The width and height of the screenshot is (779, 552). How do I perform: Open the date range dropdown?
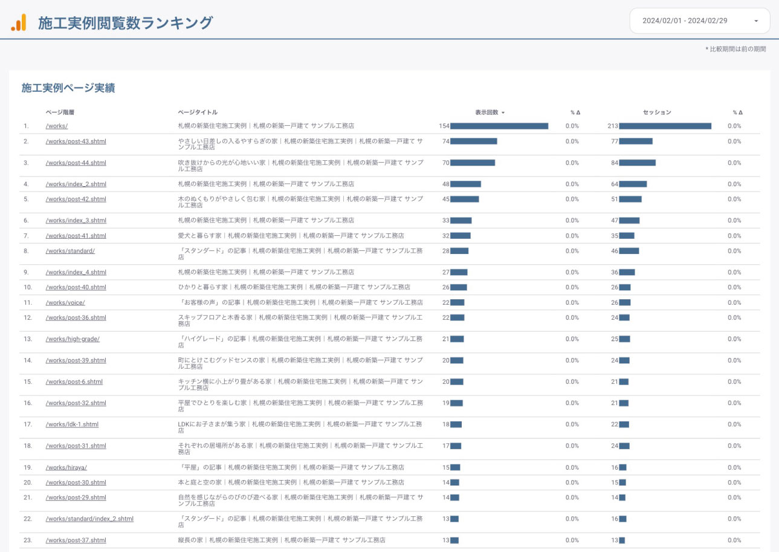699,21
